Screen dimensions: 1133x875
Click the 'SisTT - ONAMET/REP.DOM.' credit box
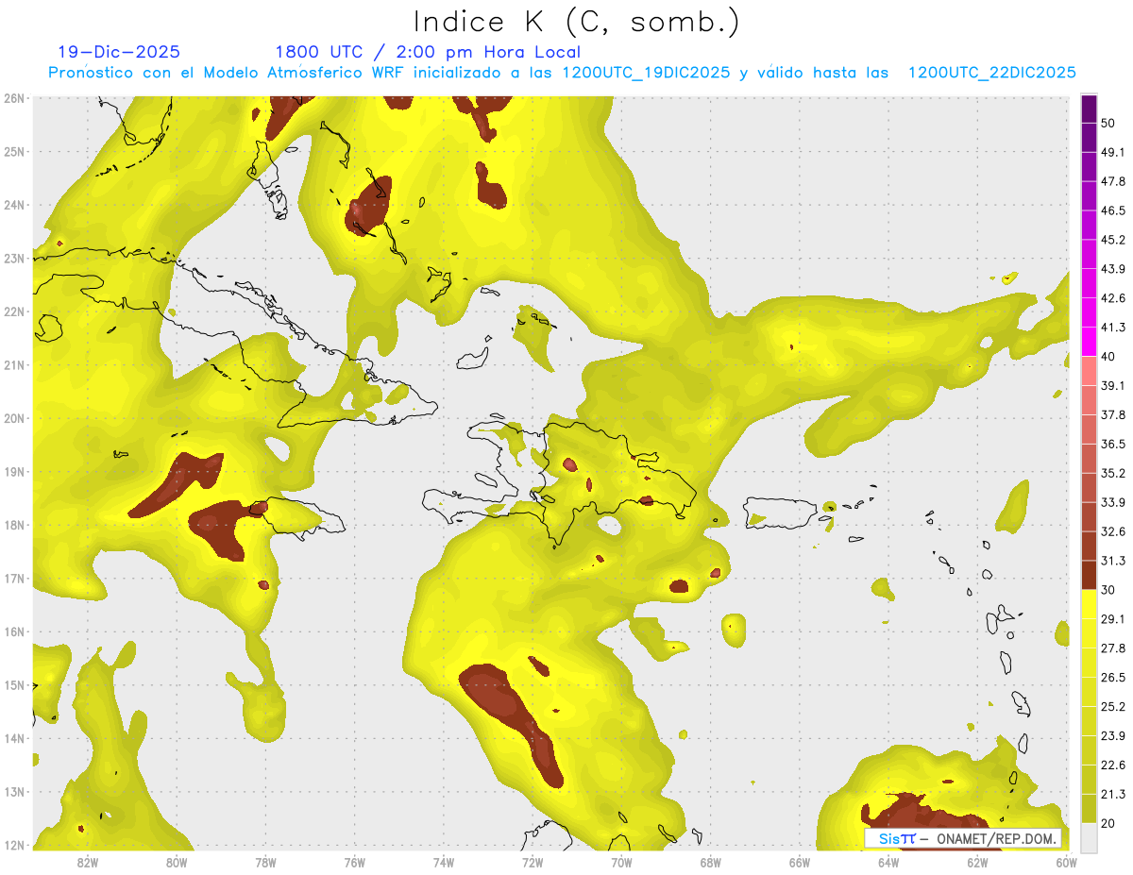pyautogui.click(x=963, y=838)
